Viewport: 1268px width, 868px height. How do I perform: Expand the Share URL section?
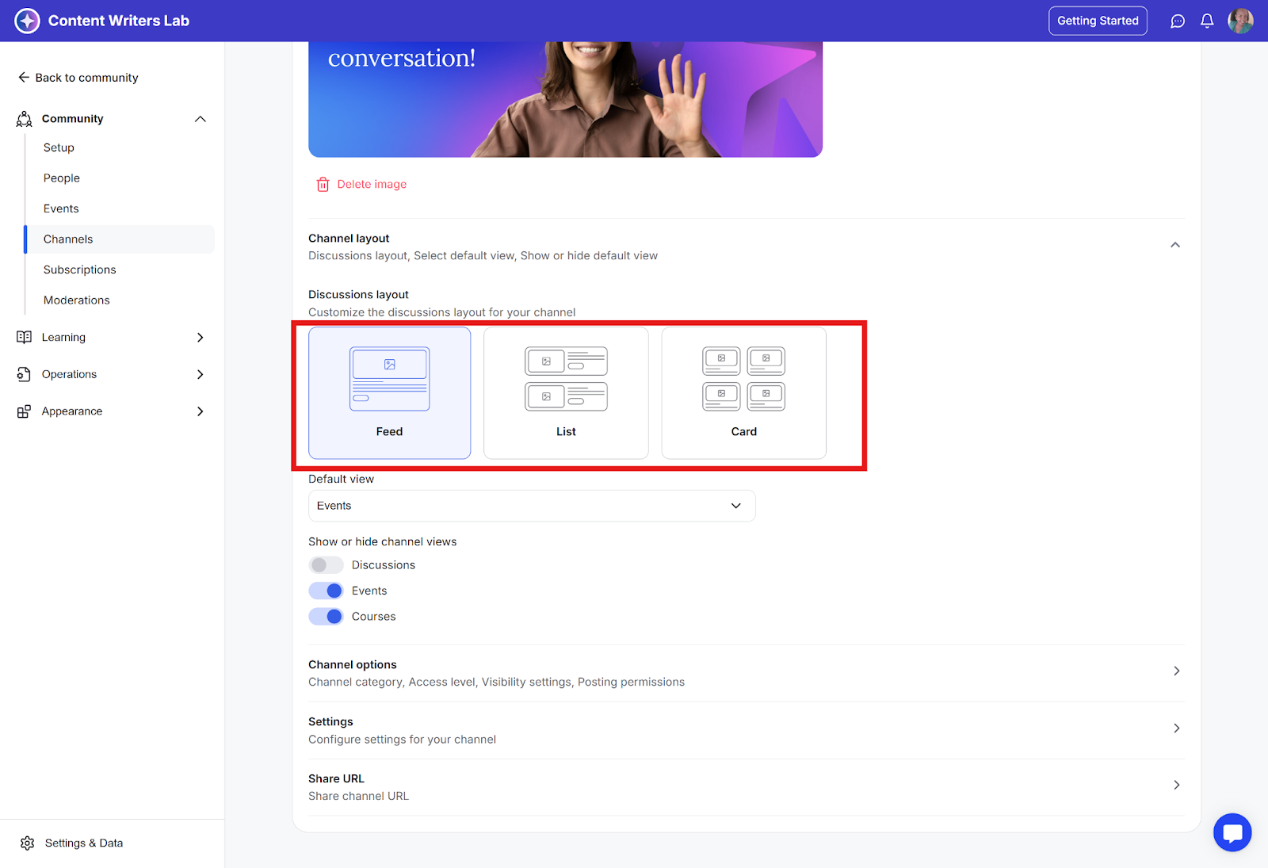pos(1177,785)
